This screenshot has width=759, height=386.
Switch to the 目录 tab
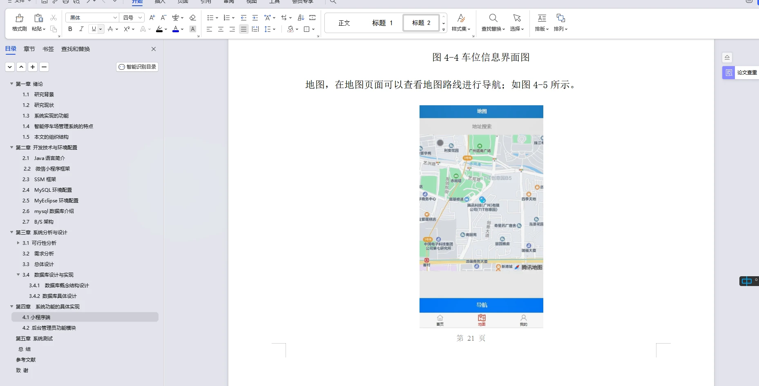[x=11, y=49]
